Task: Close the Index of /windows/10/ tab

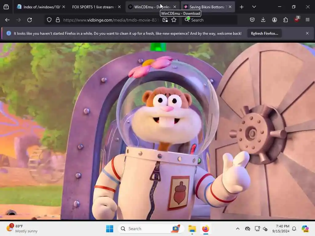Action: tap(64, 7)
